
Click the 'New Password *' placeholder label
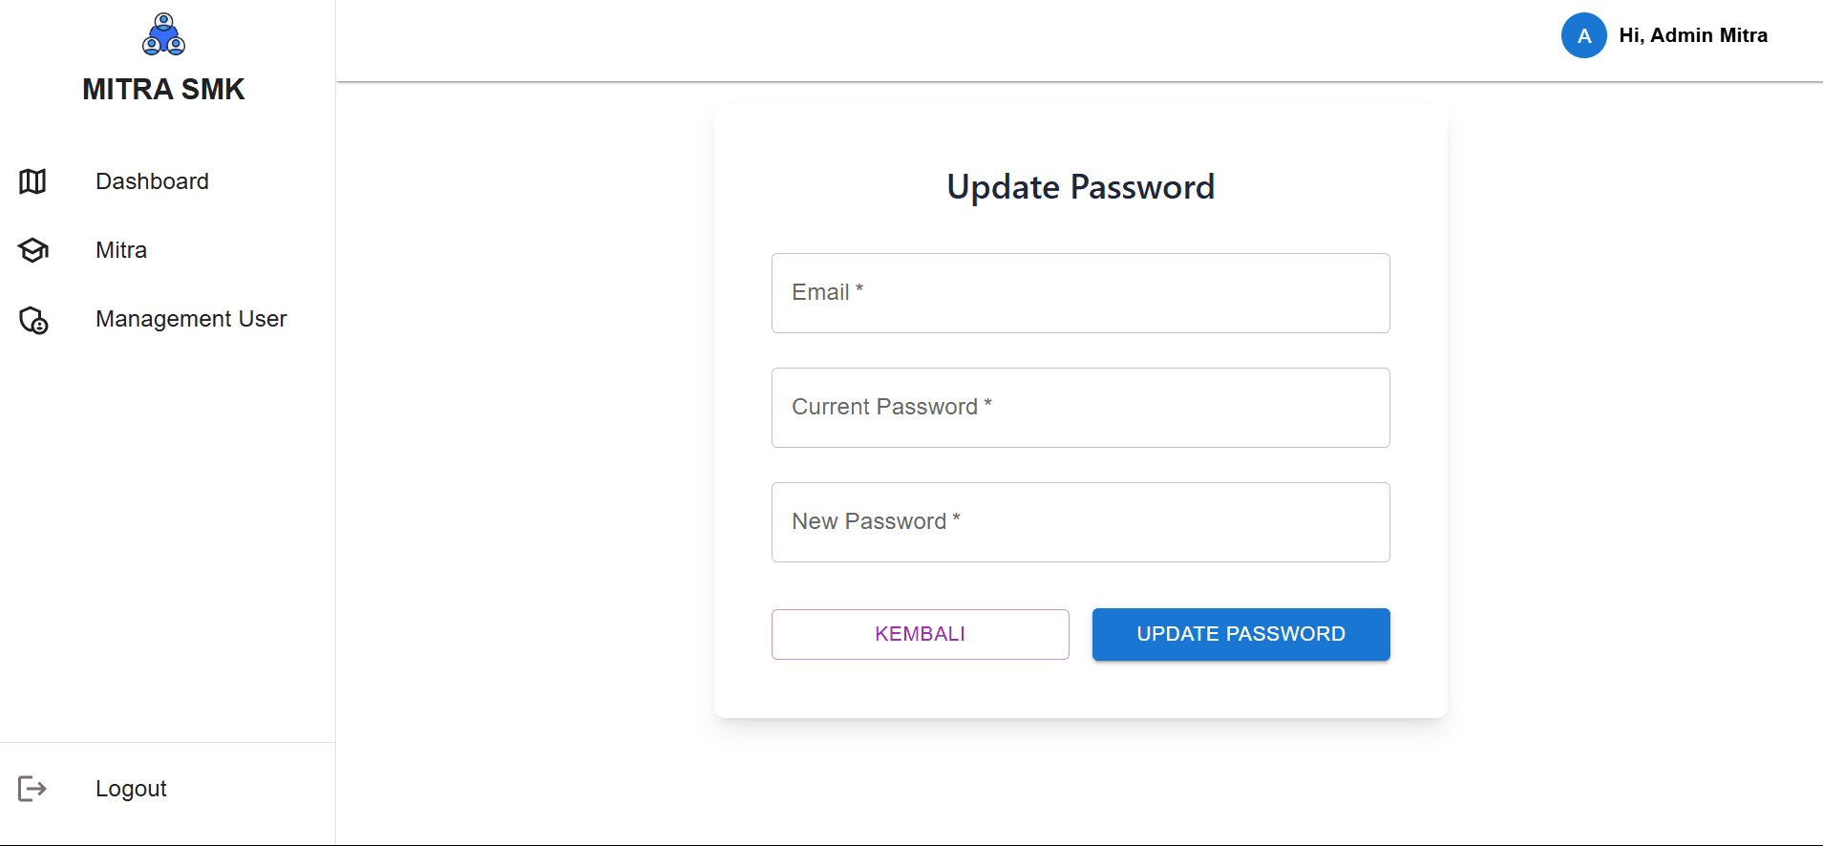click(x=876, y=521)
